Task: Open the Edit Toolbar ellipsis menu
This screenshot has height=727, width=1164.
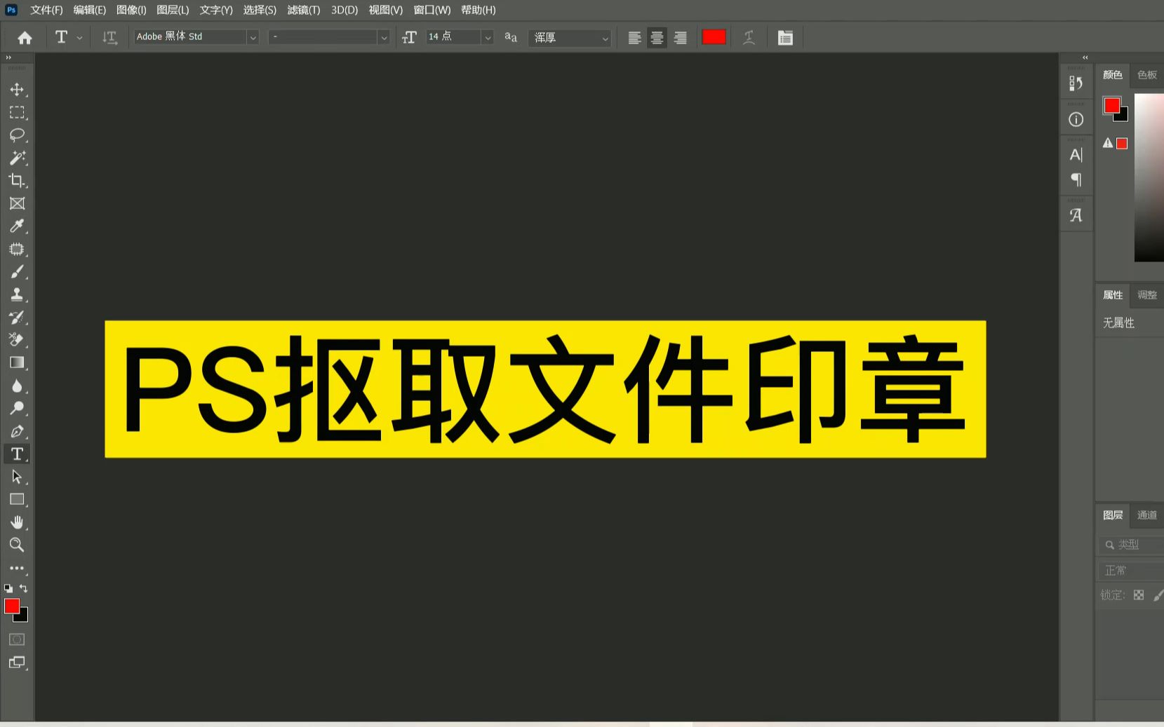Action: [17, 568]
